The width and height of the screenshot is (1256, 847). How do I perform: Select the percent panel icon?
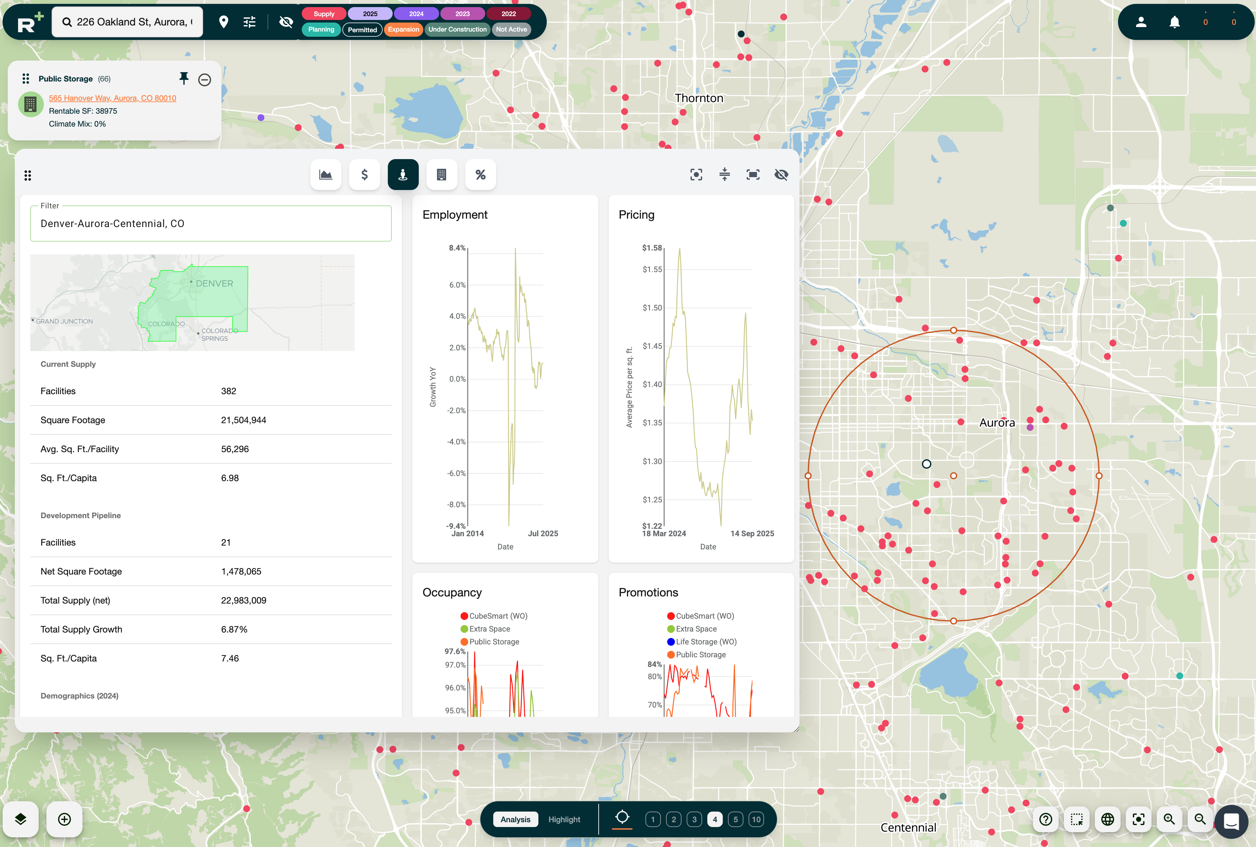[480, 174]
